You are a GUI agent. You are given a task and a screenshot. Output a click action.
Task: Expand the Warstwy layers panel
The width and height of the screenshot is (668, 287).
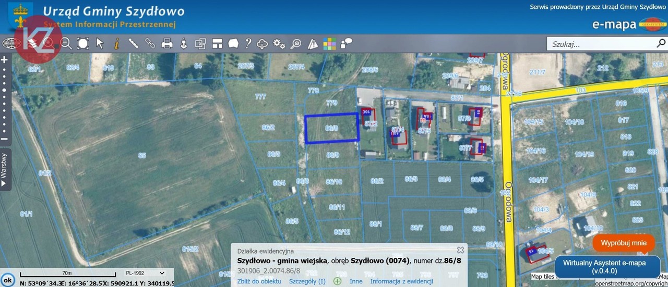coord(4,169)
